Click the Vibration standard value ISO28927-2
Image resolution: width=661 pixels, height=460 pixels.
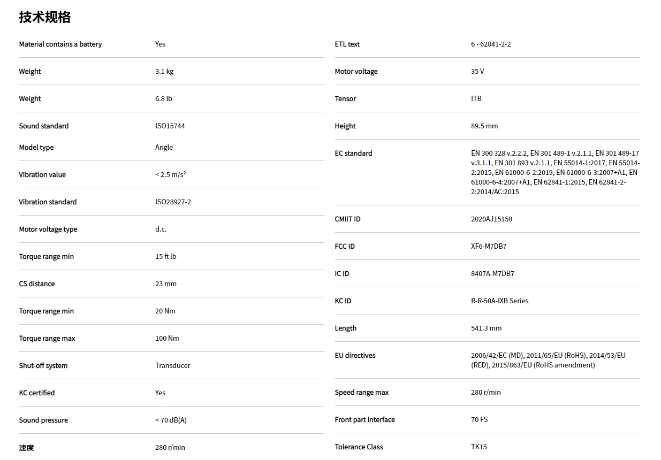point(173,202)
